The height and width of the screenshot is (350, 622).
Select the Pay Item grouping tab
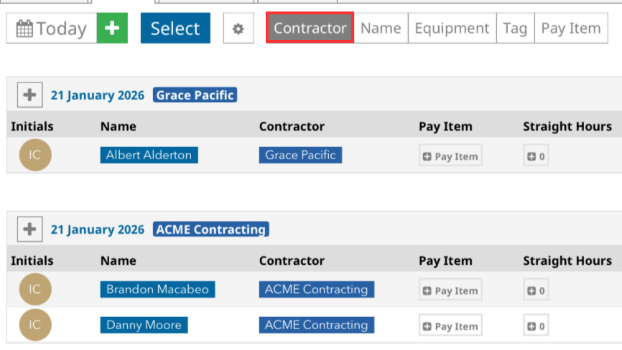tap(570, 29)
